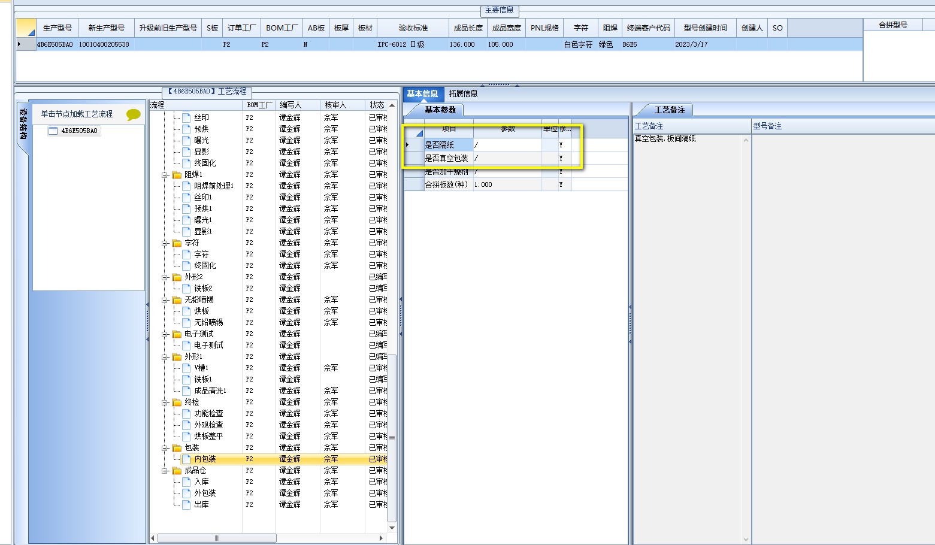The image size is (935, 545).
Task: Click the 真空包装,板间隔纸 note text
Action: coord(665,138)
